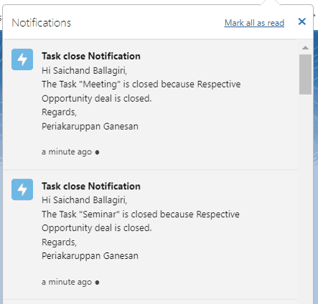The width and height of the screenshot is (318, 304).
Task: Click the Seminar notification's 'a minute ago' timestamp
Action: click(67, 282)
